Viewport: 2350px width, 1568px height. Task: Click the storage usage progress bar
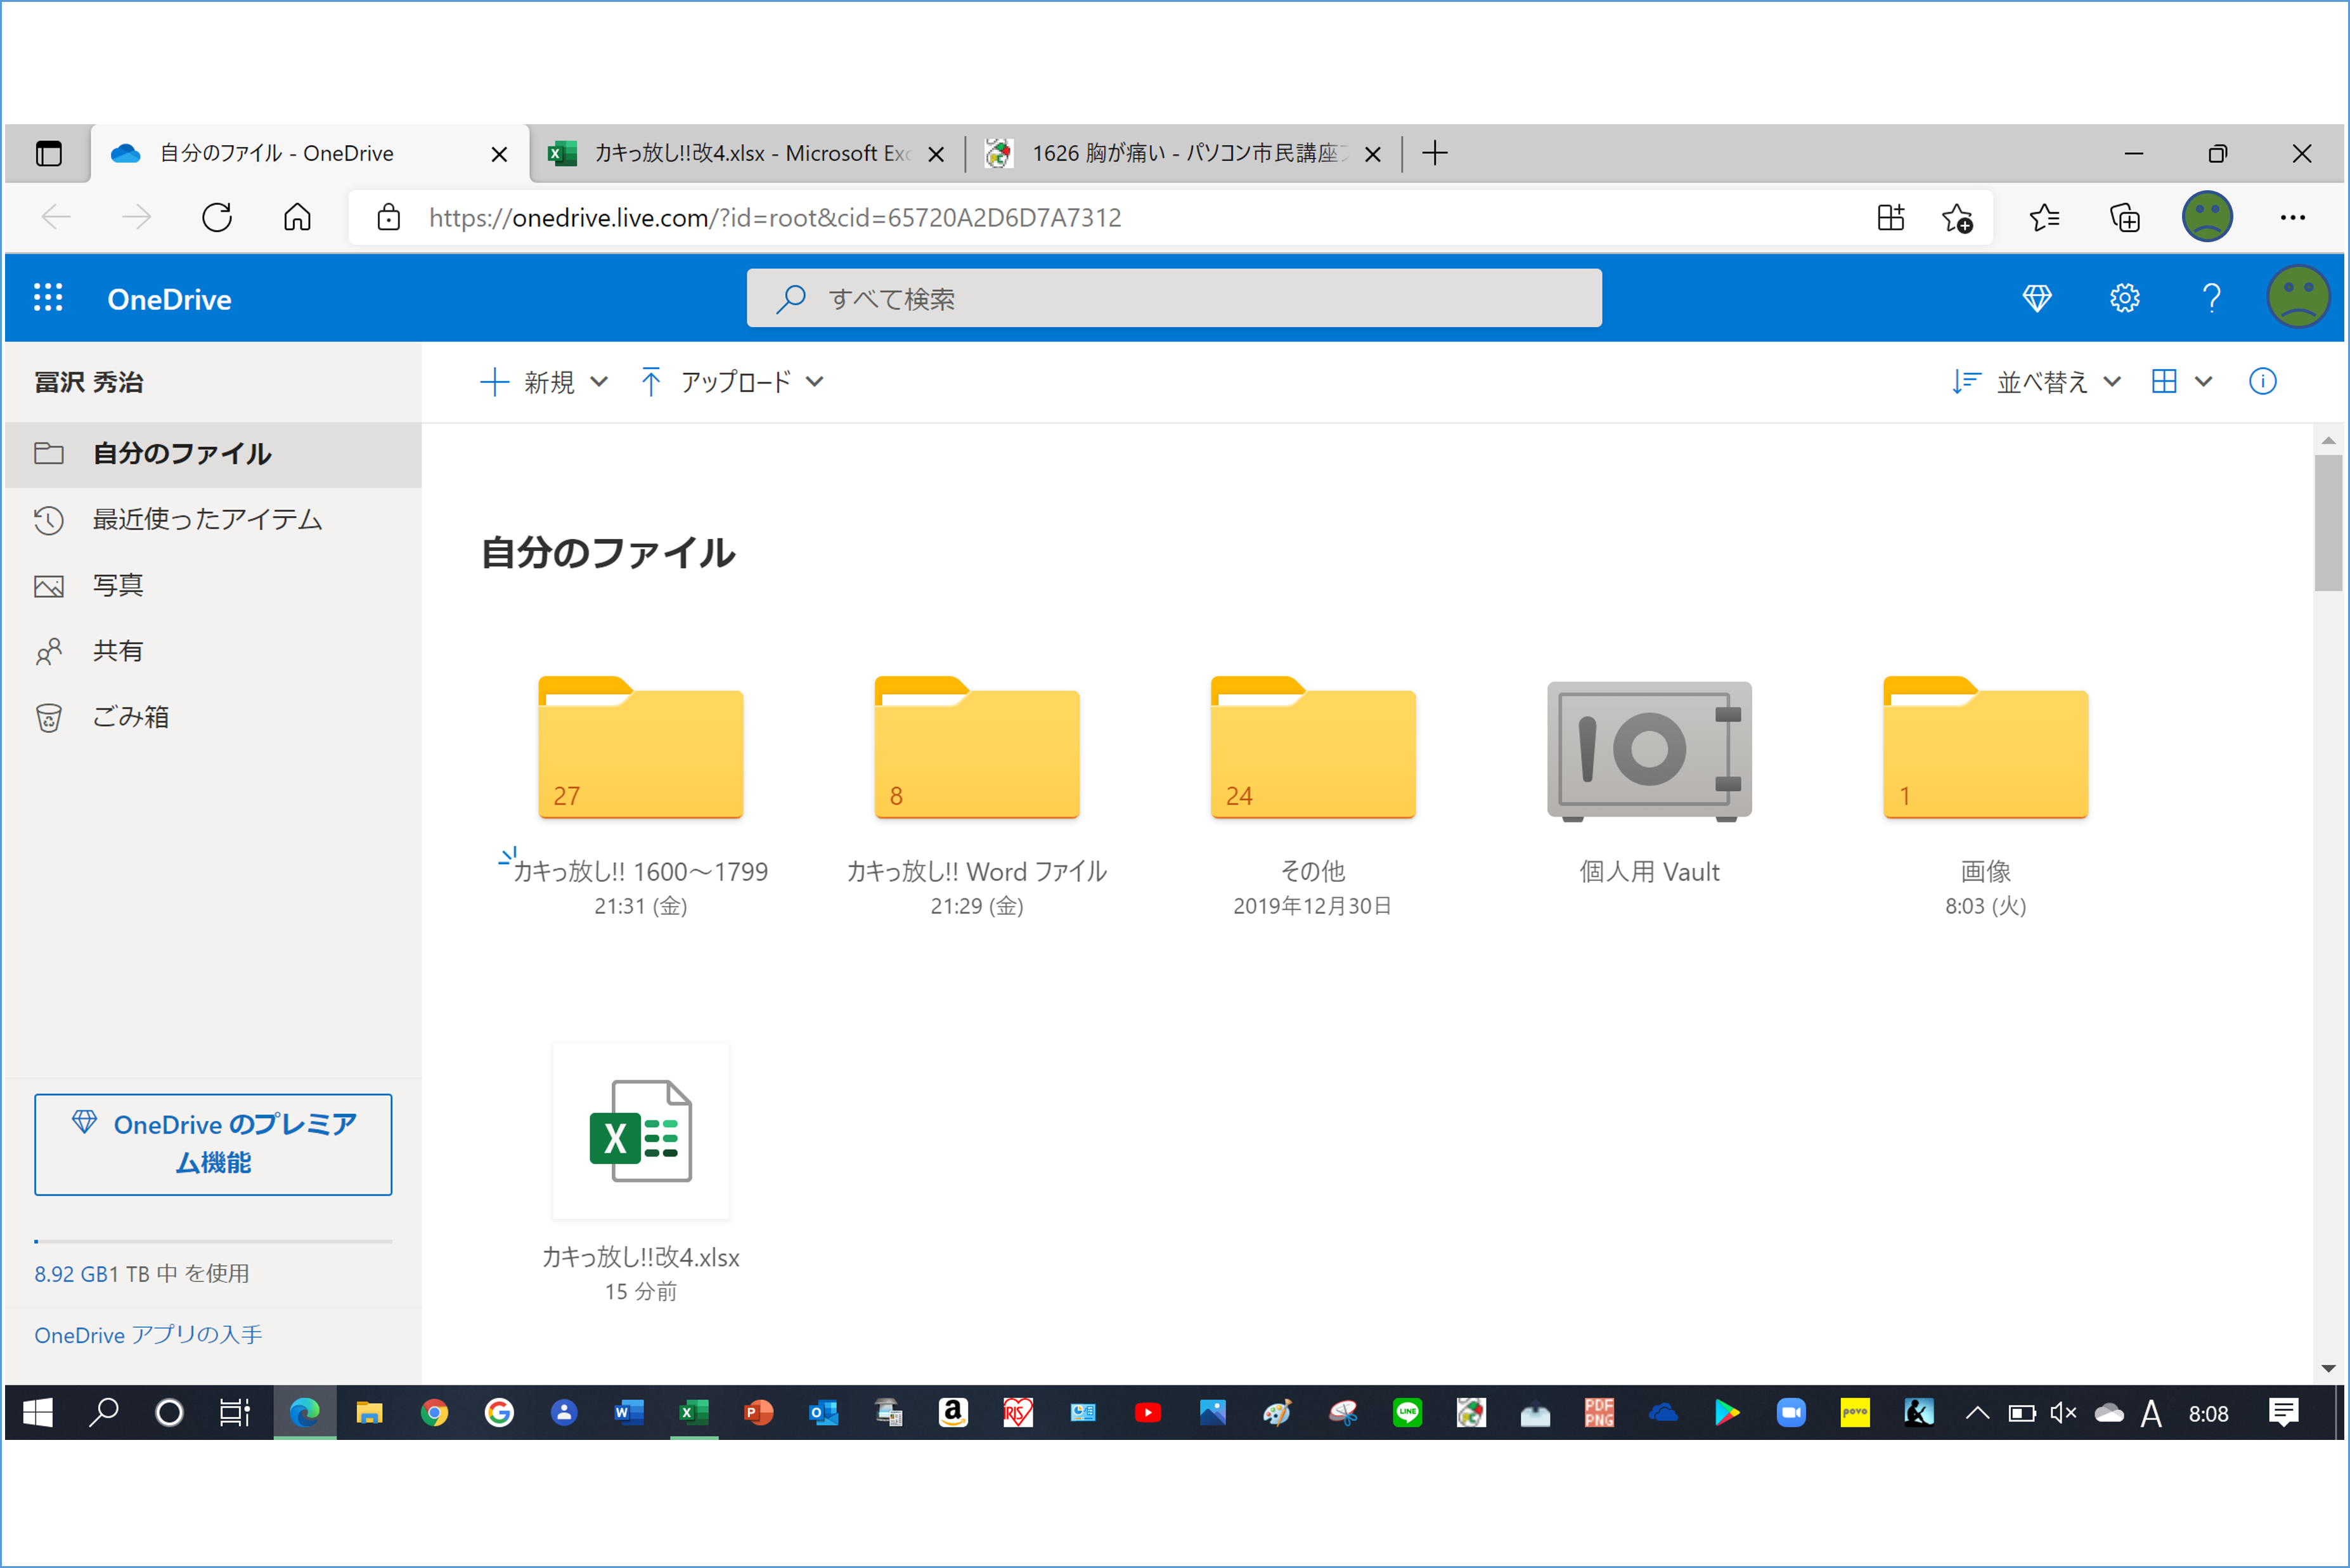(213, 1241)
